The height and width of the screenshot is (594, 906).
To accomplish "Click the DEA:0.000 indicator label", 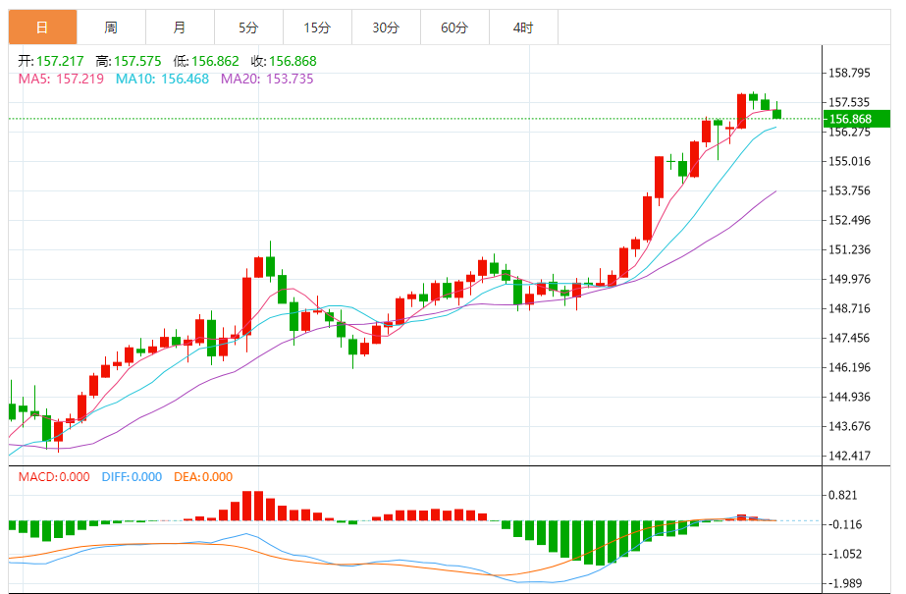I will (x=203, y=477).
